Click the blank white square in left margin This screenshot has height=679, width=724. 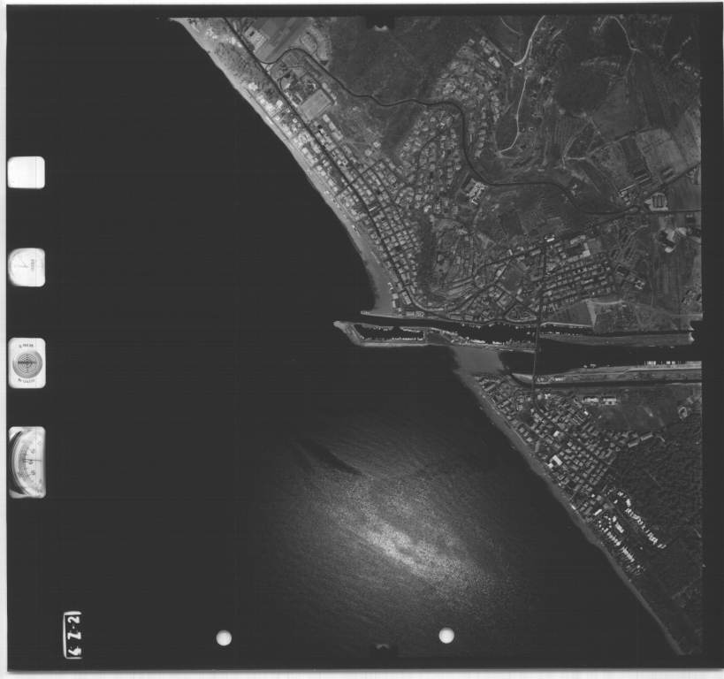click(x=26, y=172)
